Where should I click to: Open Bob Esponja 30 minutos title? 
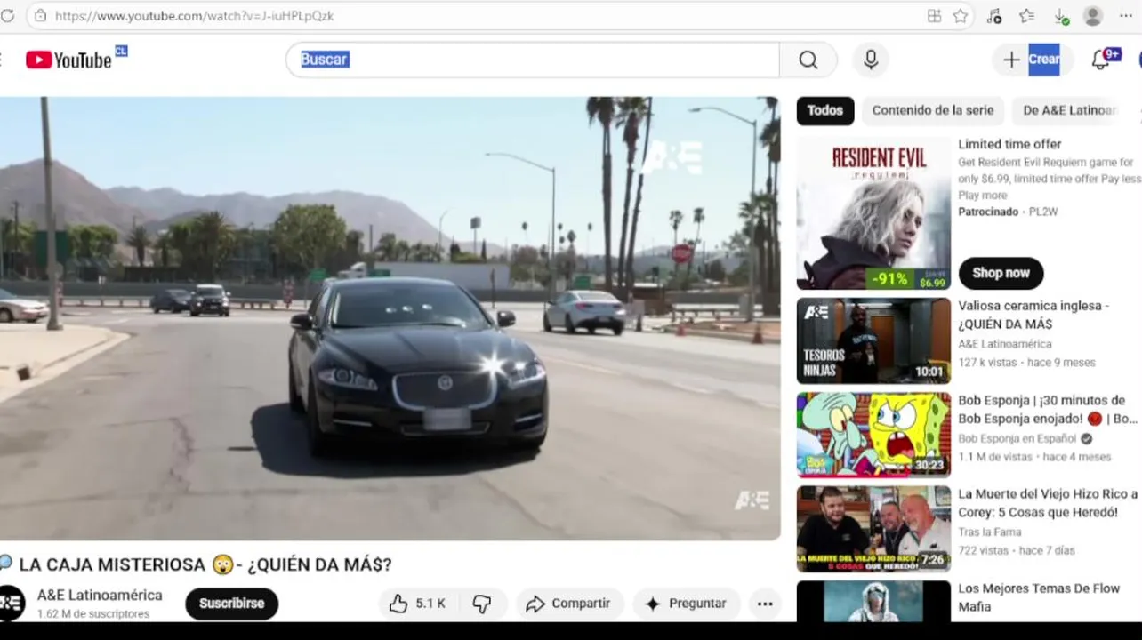(1047, 409)
